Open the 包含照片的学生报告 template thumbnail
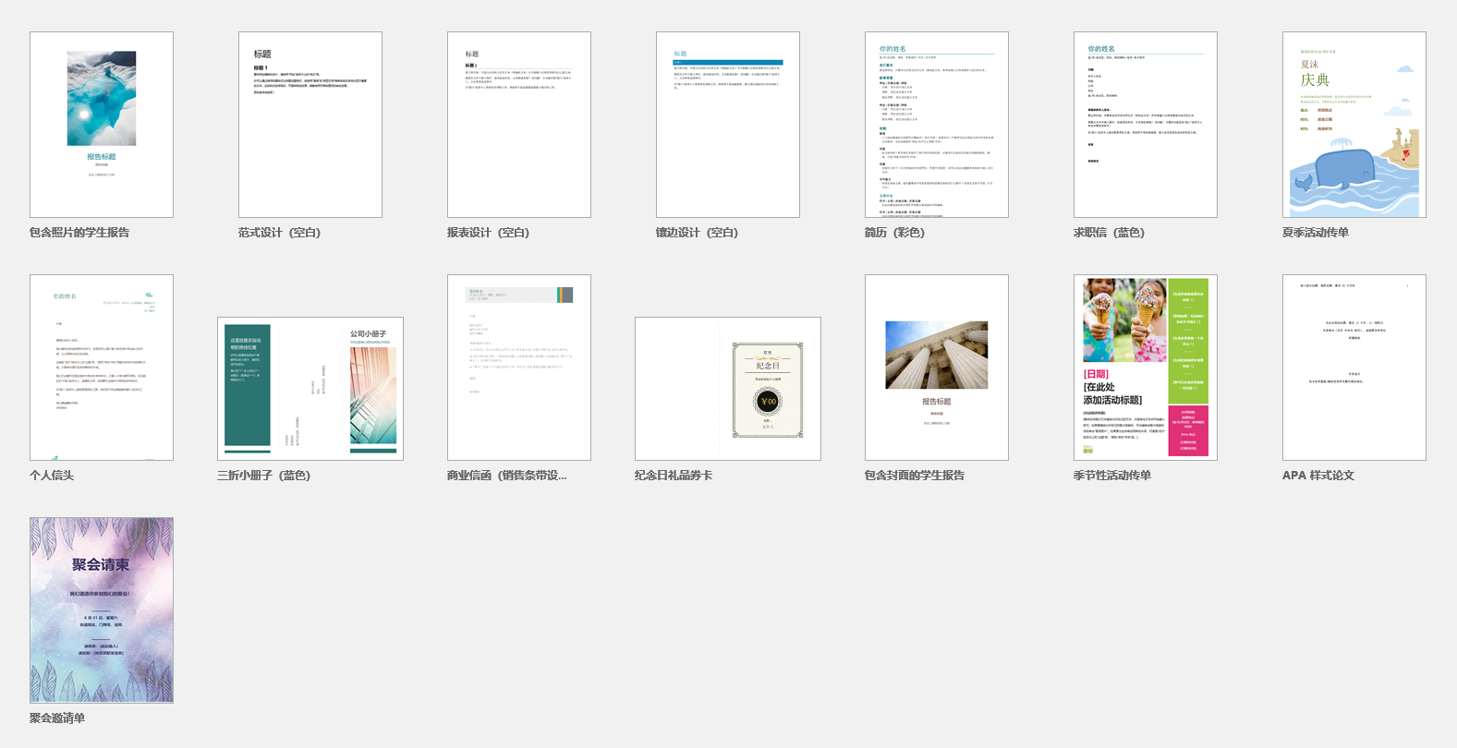 (102, 125)
